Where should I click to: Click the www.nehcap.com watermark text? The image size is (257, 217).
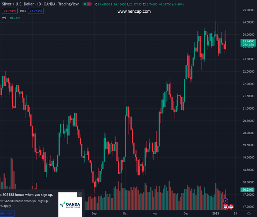[x=134, y=12]
